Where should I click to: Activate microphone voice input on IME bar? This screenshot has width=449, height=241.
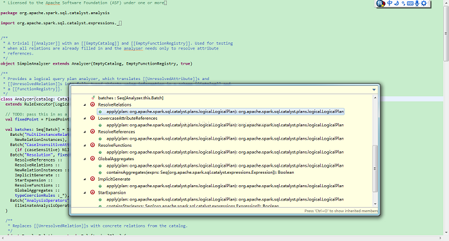tap(417, 3)
